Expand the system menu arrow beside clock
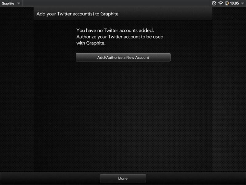 (242, 3)
